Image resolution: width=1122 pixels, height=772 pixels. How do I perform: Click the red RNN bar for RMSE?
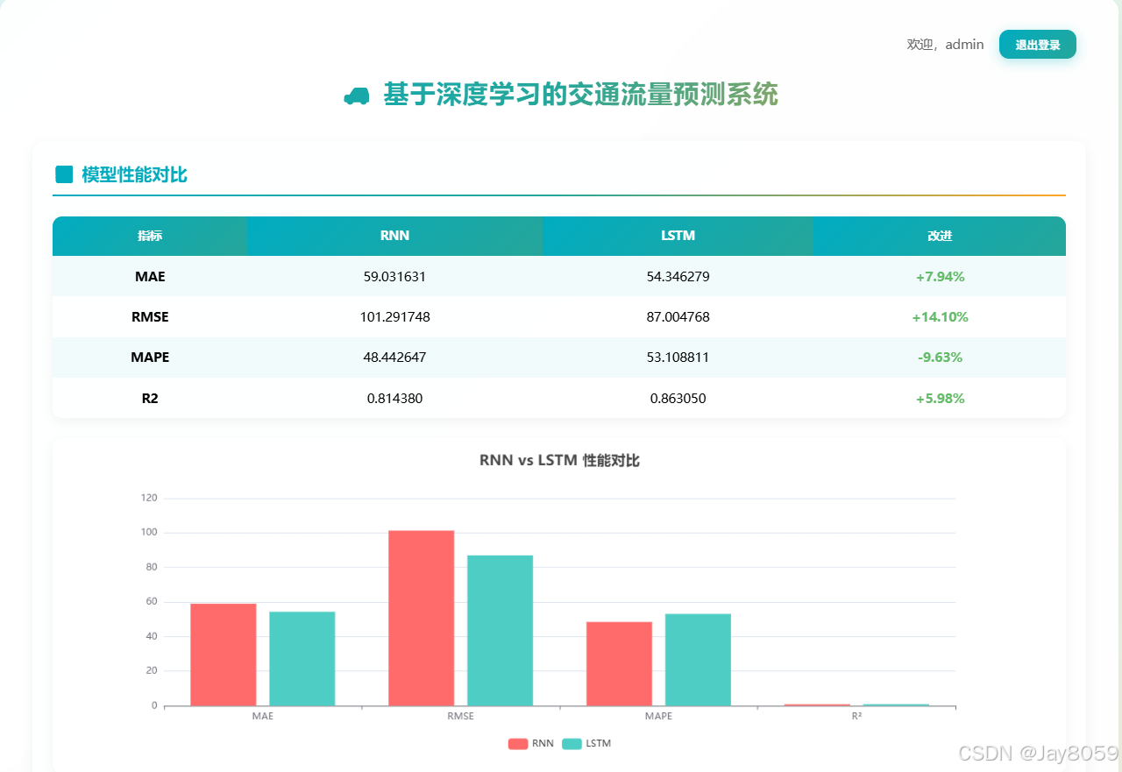coord(422,618)
